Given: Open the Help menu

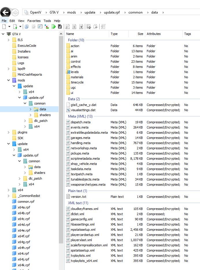Looking at the screenshot, I should click(x=57, y=21).
